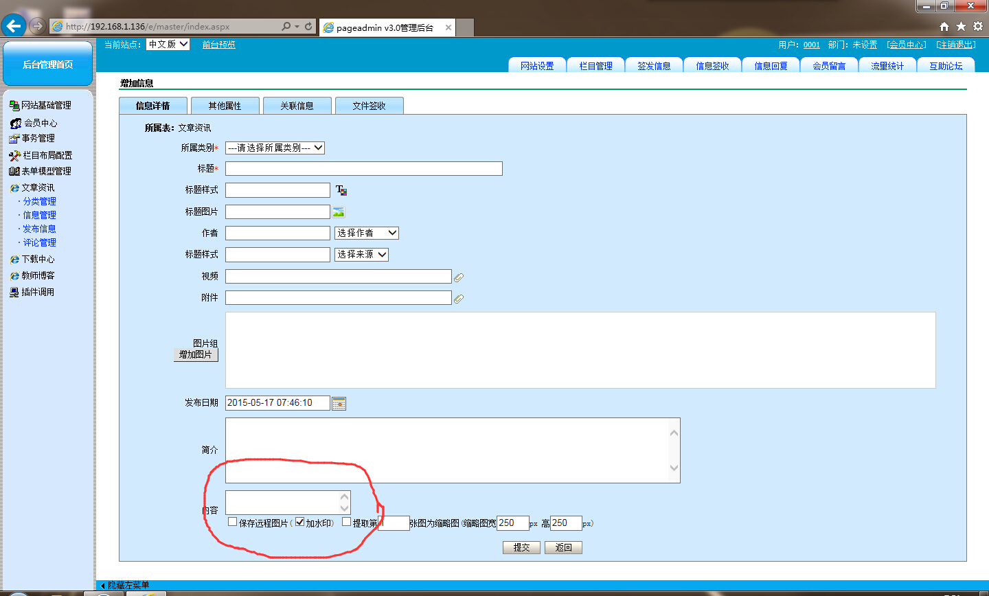Enable the save remote images checkbox
Image resolution: width=989 pixels, height=596 pixels.
(233, 522)
